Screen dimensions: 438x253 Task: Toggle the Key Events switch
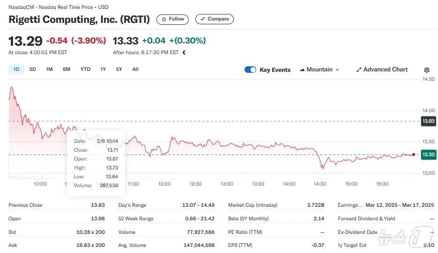click(x=251, y=70)
